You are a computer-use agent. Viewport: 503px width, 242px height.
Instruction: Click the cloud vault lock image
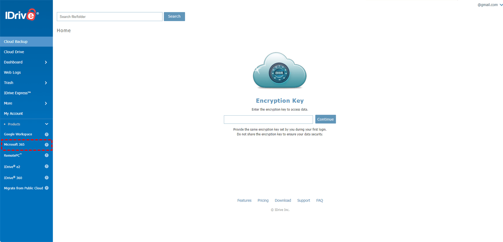pyautogui.click(x=280, y=71)
